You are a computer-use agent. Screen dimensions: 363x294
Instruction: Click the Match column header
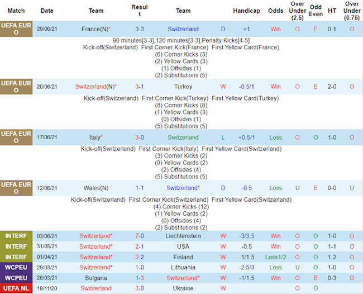point(16,11)
